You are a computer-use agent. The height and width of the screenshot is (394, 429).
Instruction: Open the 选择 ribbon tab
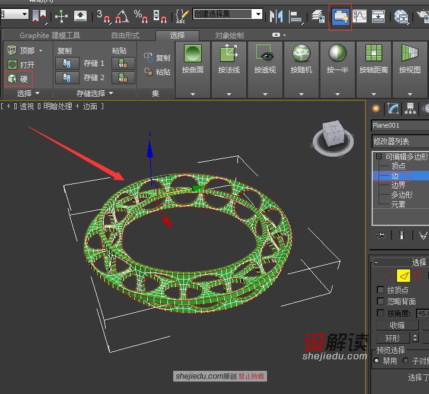(177, 35)
